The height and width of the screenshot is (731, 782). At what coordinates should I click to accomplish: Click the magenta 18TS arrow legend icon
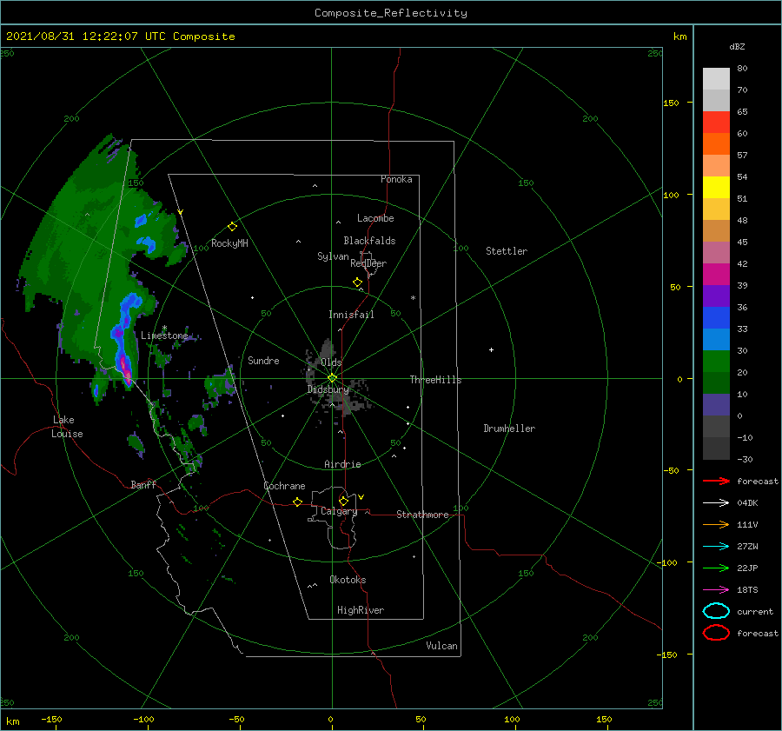(x=716, y=590)
